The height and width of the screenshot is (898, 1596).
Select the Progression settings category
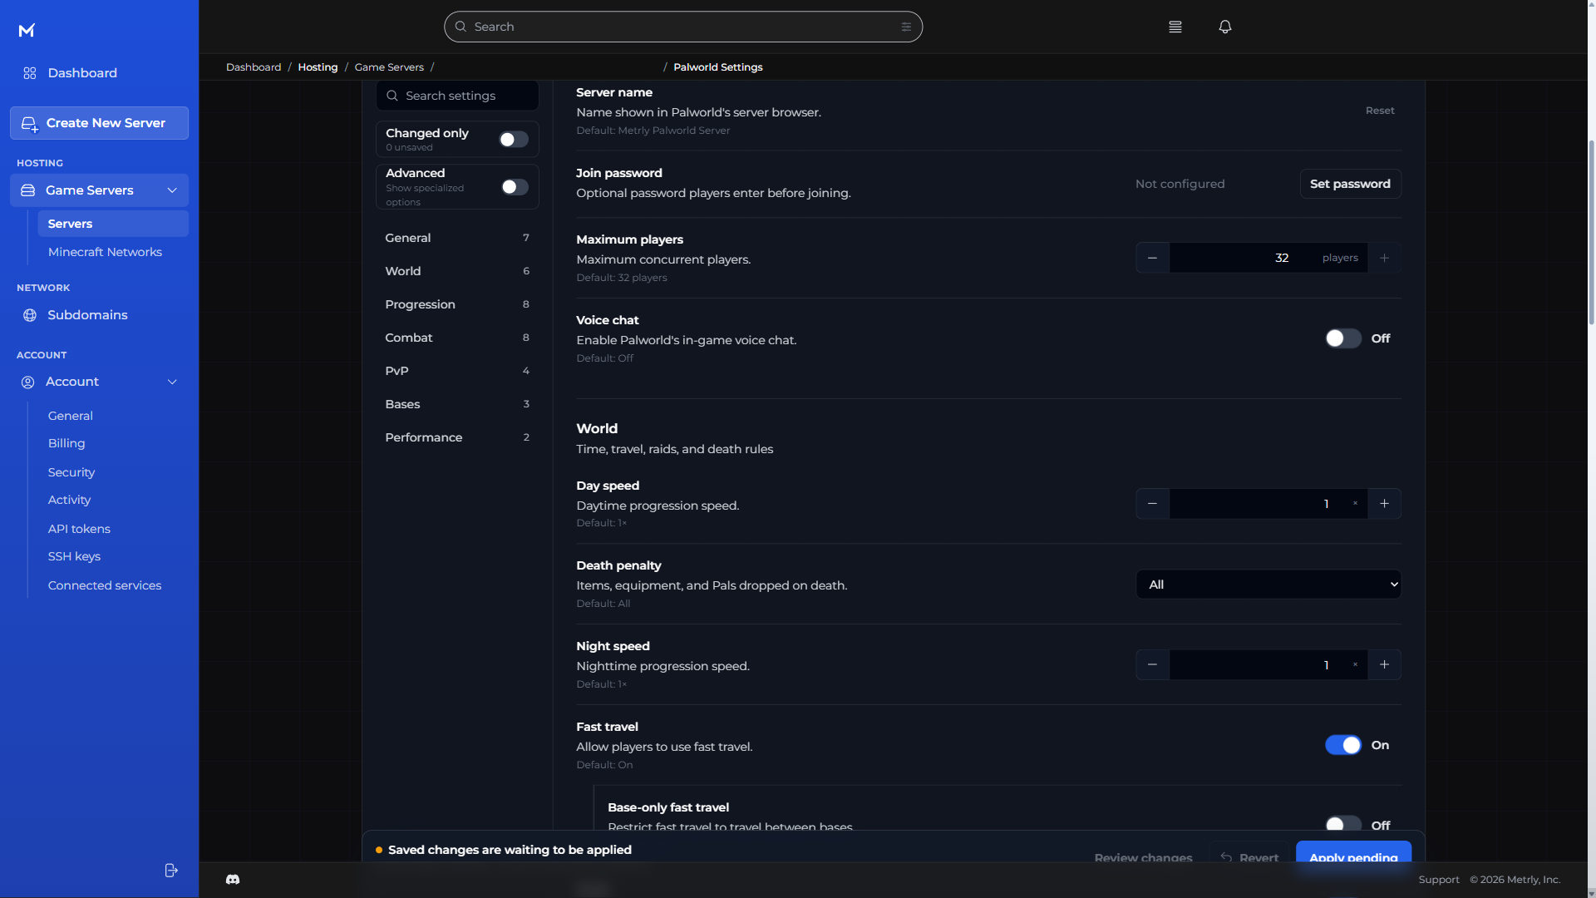pyautogui.click(x=456, y=304)
